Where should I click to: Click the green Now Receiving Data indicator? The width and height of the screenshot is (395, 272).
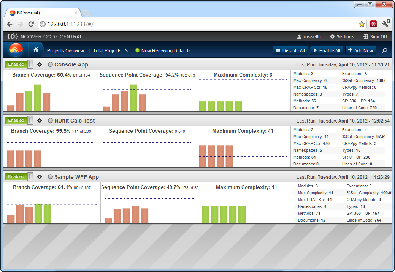point(137,50)
